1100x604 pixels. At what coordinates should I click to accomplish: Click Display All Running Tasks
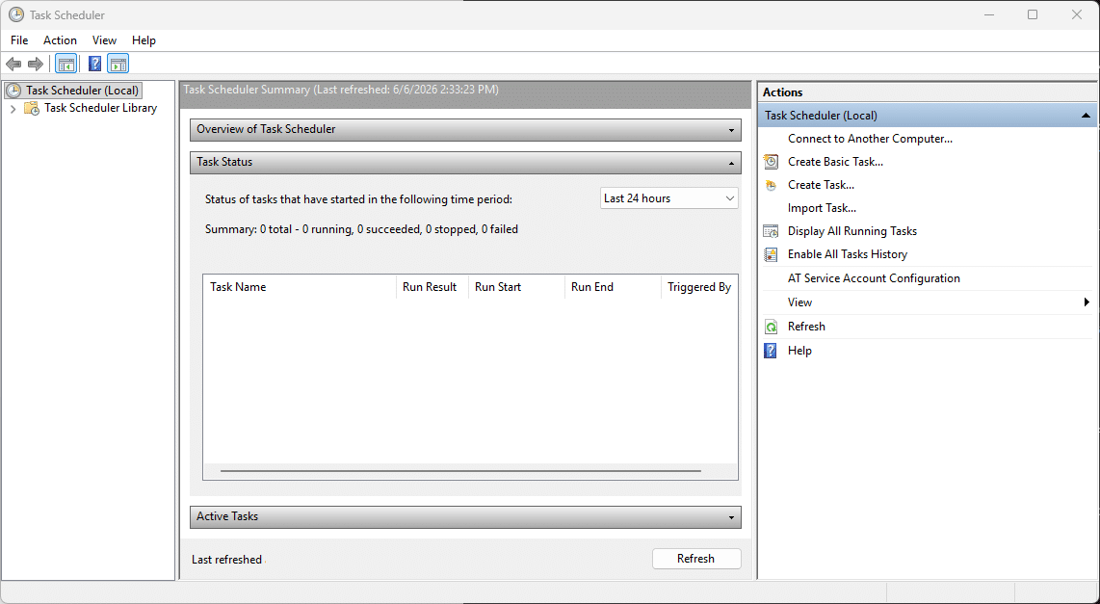[x=852, y=231]
